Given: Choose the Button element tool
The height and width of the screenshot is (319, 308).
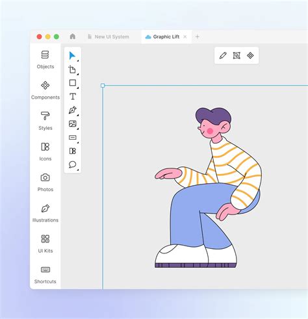Looking at the screenshot, I should coord(72,138).
